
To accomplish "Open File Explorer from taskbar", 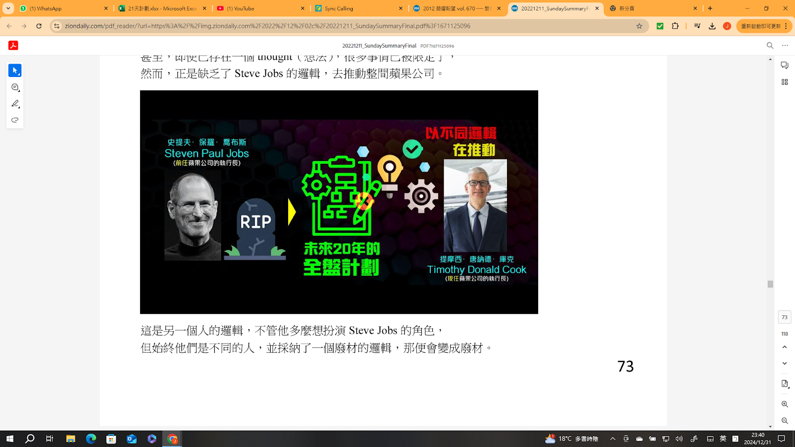I will point(71,439).
